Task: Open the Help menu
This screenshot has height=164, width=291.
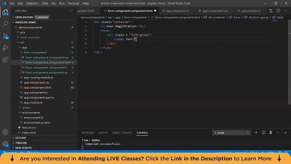Action: (x=85, y=3)
